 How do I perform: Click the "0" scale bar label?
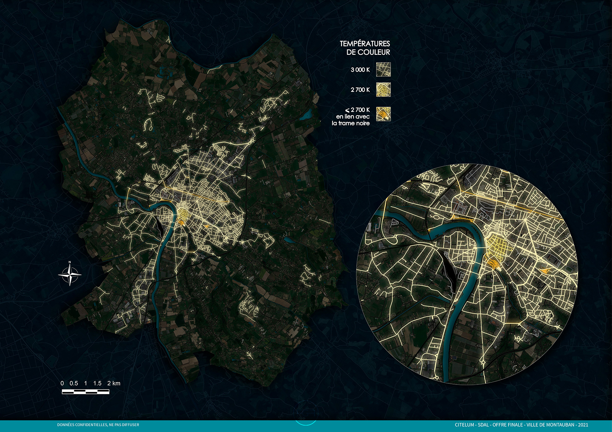(x=62, y=383)
